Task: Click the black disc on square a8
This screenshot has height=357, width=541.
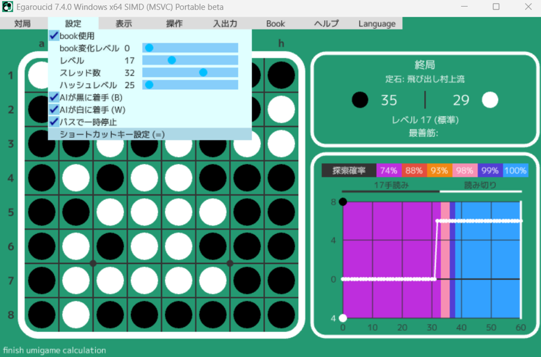Action: tap(41, 314)
